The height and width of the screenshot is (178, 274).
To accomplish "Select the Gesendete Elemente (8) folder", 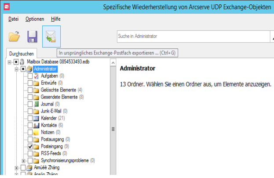I will pyautogui.click(x=62, y=97).
